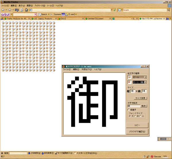Go forward with the Firefox forward arrow
The image size is (172, 159).
click(x=10, y=10)
